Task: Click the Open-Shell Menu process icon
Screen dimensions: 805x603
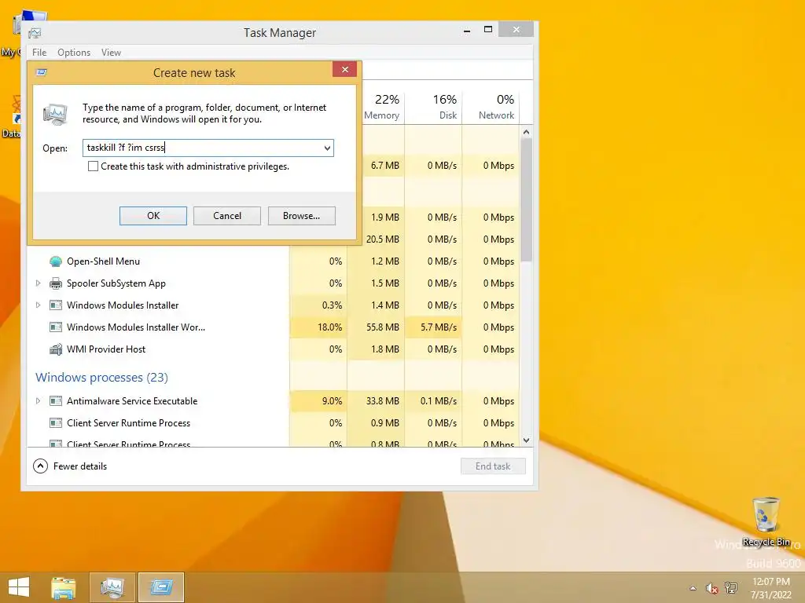Action: point(56,261)
